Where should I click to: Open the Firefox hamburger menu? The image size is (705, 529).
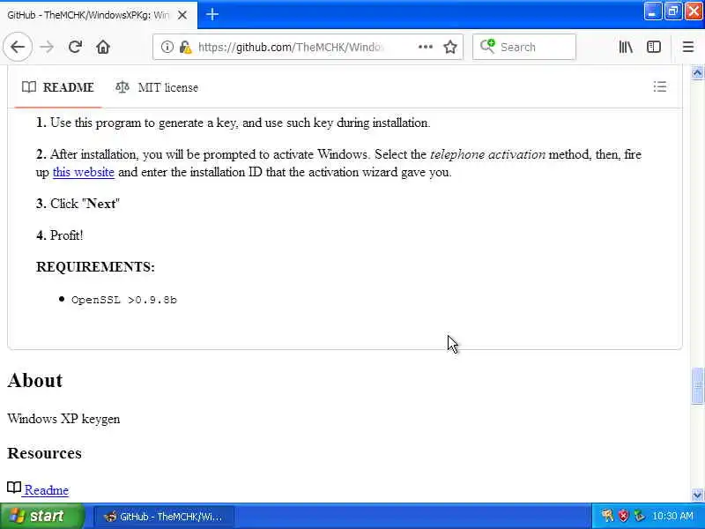click(688, 47)
